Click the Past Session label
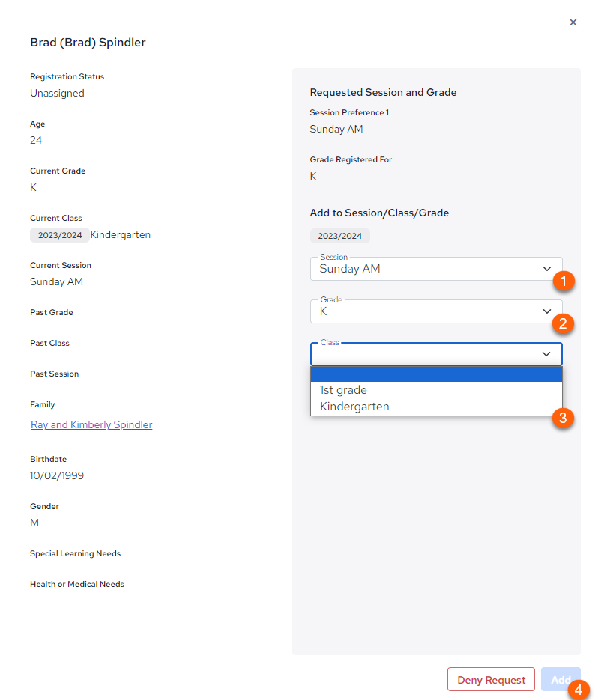 (x=55, y=374)
